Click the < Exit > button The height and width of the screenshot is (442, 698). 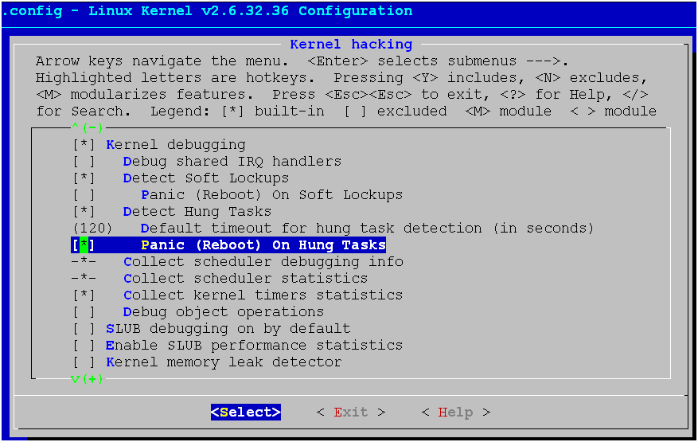351,413
